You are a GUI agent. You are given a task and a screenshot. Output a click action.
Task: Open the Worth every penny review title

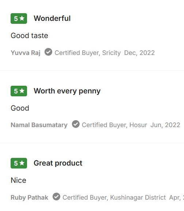click(x=67, y=91)
